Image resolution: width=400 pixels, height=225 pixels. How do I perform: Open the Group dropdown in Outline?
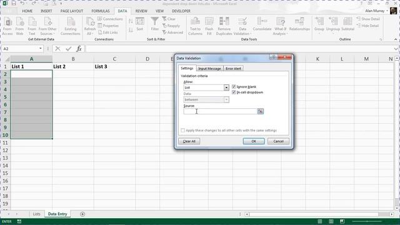point(319,34)
